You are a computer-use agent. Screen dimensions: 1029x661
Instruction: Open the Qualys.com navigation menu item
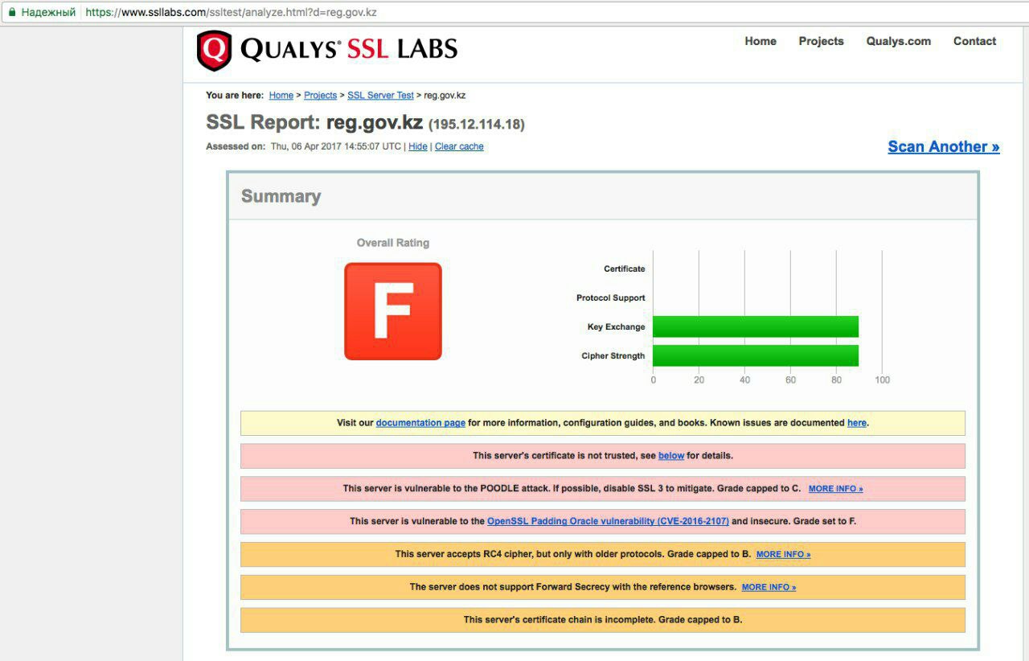coord(899,41)
